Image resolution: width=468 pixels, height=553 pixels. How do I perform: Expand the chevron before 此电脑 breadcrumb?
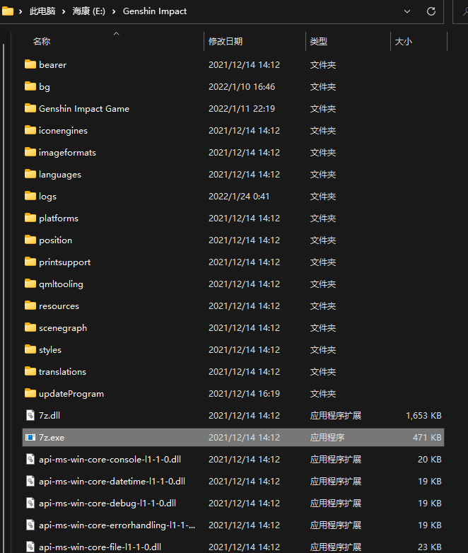[21, 11]
